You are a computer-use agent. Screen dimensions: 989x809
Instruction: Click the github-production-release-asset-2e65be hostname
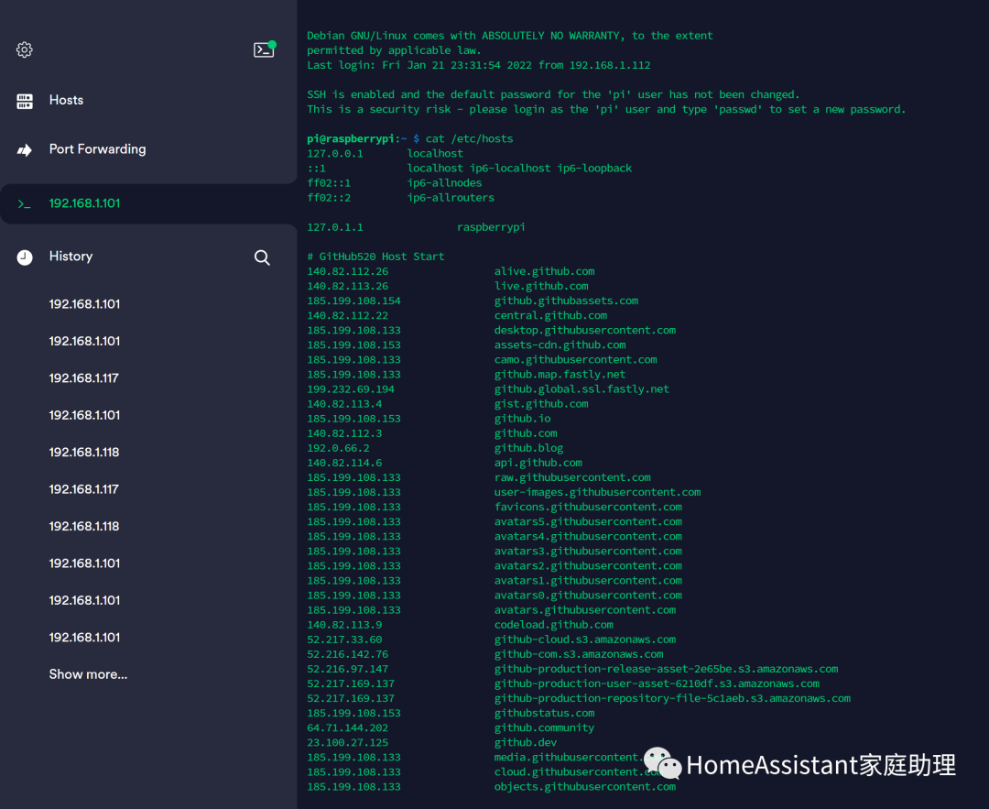pyautogui.click(x=667, y=669)
